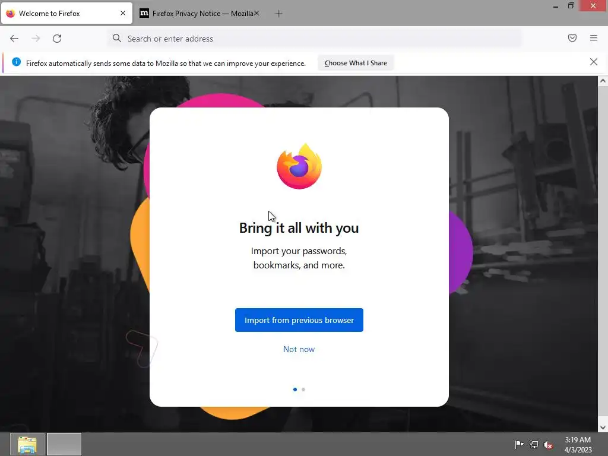Click the network icon in system tray
This screenshot has height=456, width=608.
click(534, 444)
